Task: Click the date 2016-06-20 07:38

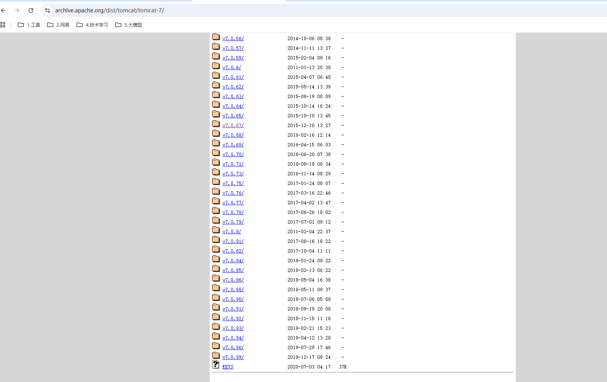Action: 309,154
